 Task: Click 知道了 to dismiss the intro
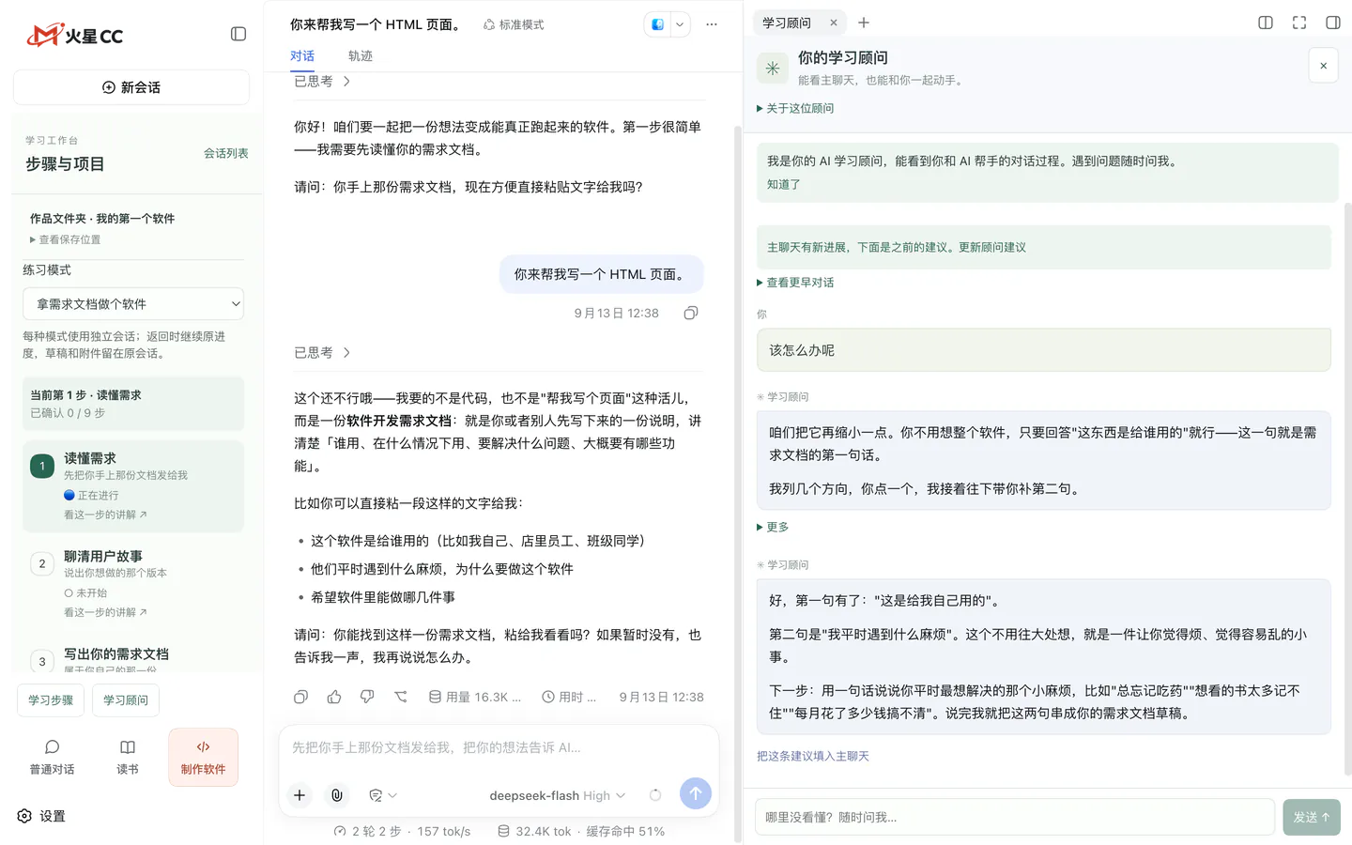point(784,184)
